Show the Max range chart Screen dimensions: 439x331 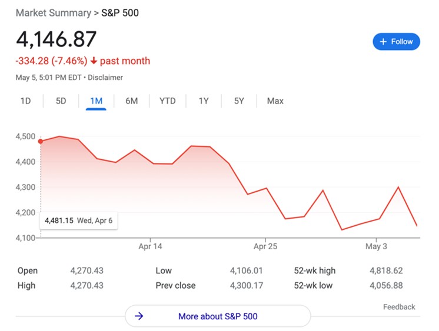(x=275, y=101)
